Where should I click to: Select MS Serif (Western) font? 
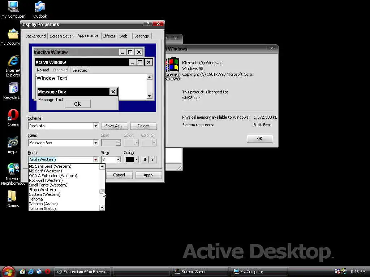click(64, 171)
